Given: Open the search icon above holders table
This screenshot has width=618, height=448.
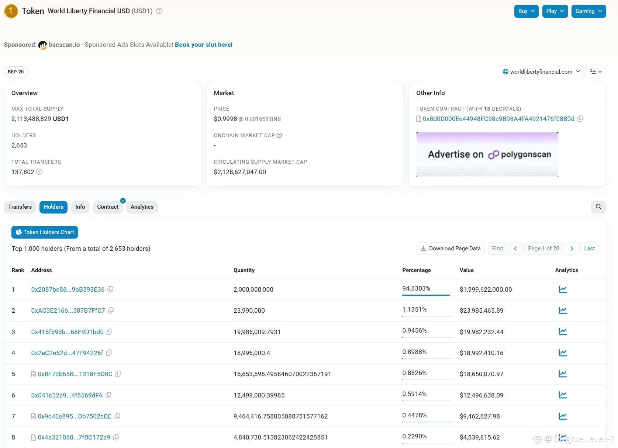Looking at the screenshot, I should tap(598, 207).
